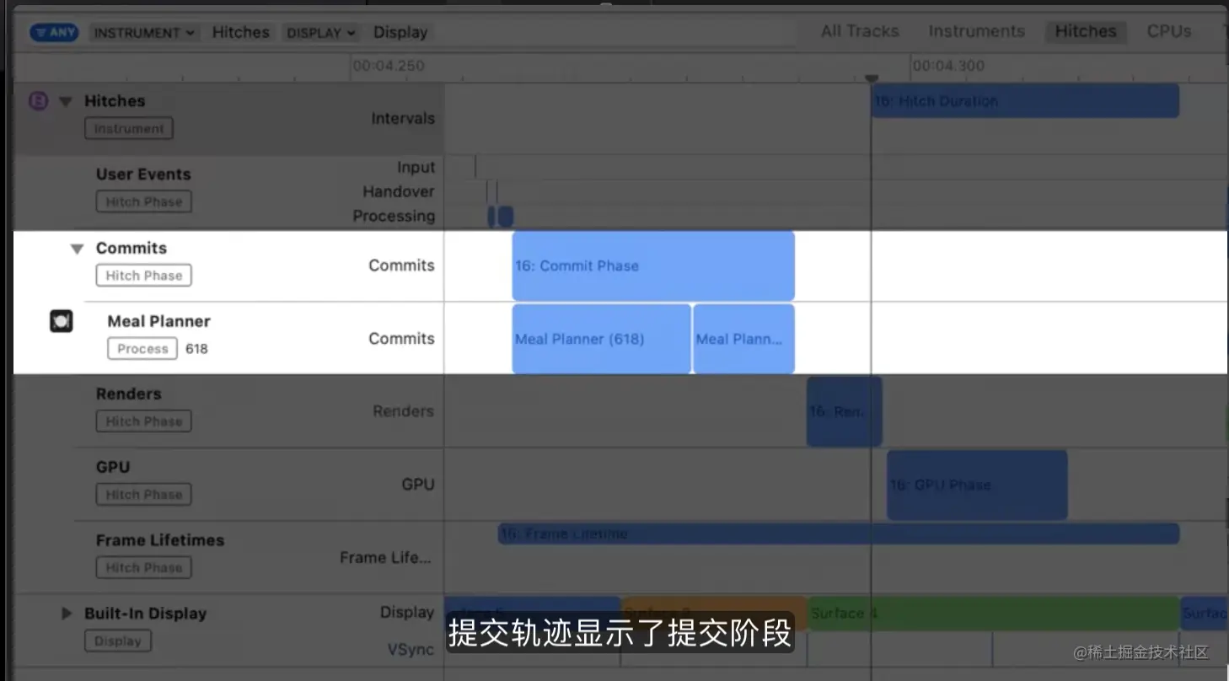1229x681 pixels.
Task: Click the Display badge under Built-In Display
Action: click(118, 641)
